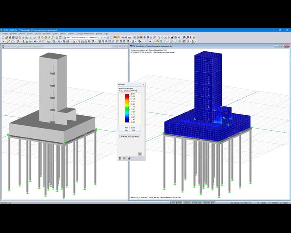Click the magnifier icon at bottom of Panneau panel

pos(140,154)
